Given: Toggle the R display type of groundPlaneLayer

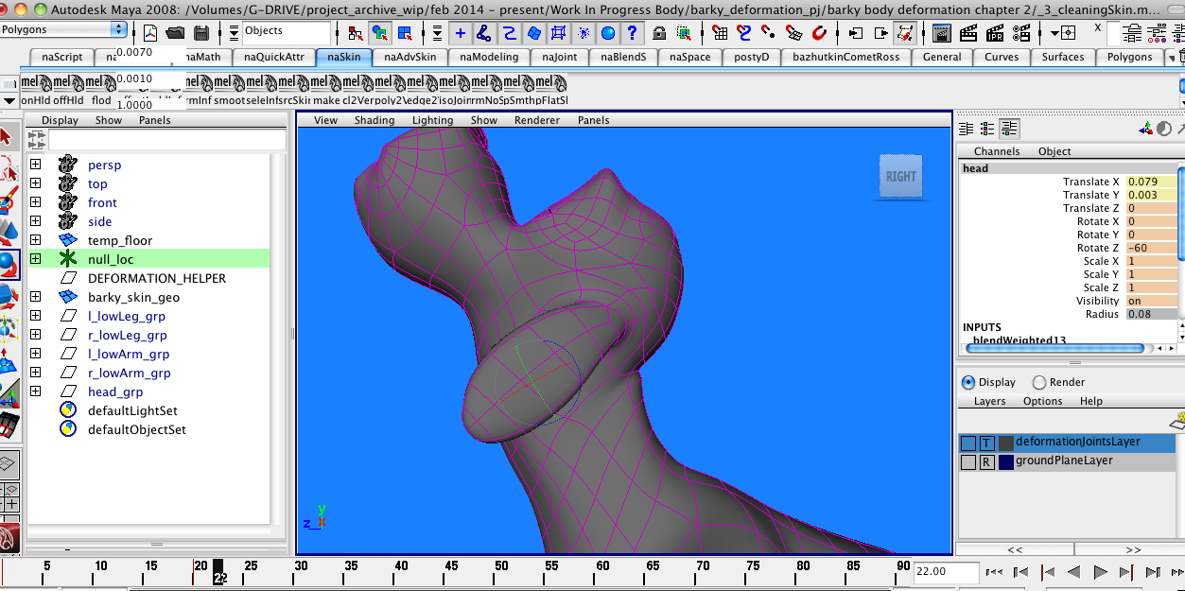Looking at the screenshot, I should click(x=986, y=461).
